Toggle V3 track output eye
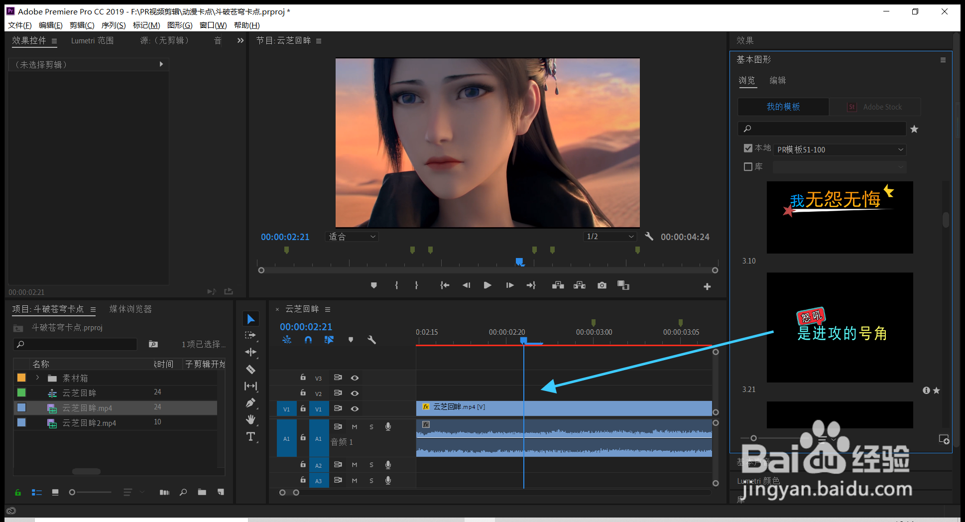The image size is (965, 522). pyautogui.click(x=355, y=378)
